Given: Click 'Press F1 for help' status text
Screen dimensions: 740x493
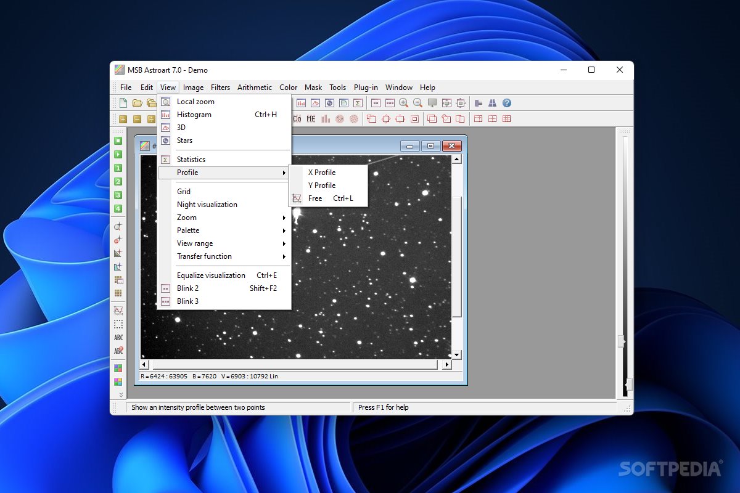Looking at the screenshot, I should click(384, 407).
